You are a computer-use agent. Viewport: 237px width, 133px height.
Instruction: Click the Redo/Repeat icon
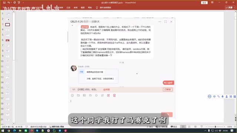pos(14,3)
